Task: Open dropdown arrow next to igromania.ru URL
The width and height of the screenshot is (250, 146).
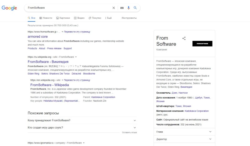Action: point(84,143)
